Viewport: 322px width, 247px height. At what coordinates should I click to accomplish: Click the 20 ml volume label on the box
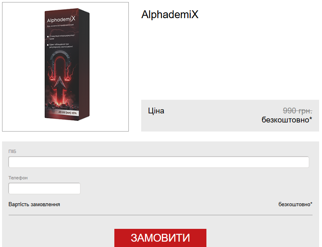[x=68, y=113]
